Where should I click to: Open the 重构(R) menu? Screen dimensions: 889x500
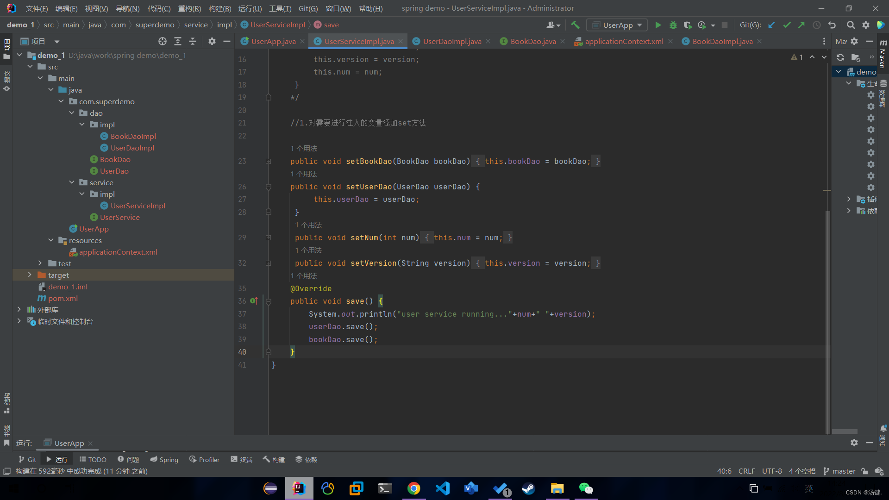coord(189,8)
